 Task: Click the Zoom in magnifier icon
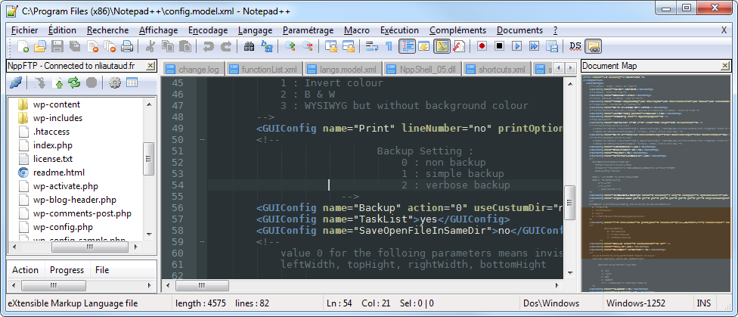click(x=290, y=47)
